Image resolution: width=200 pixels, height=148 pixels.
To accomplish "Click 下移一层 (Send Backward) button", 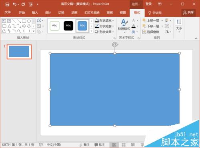I will click(x=151, y=26).
